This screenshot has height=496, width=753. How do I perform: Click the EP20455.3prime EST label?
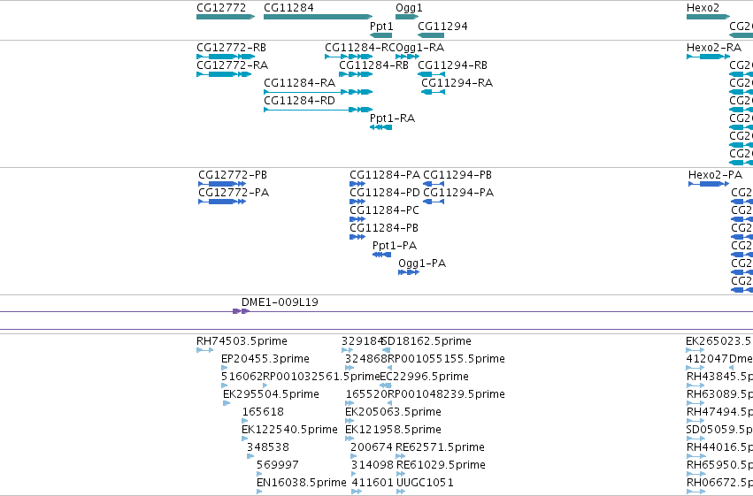point(265,359)
